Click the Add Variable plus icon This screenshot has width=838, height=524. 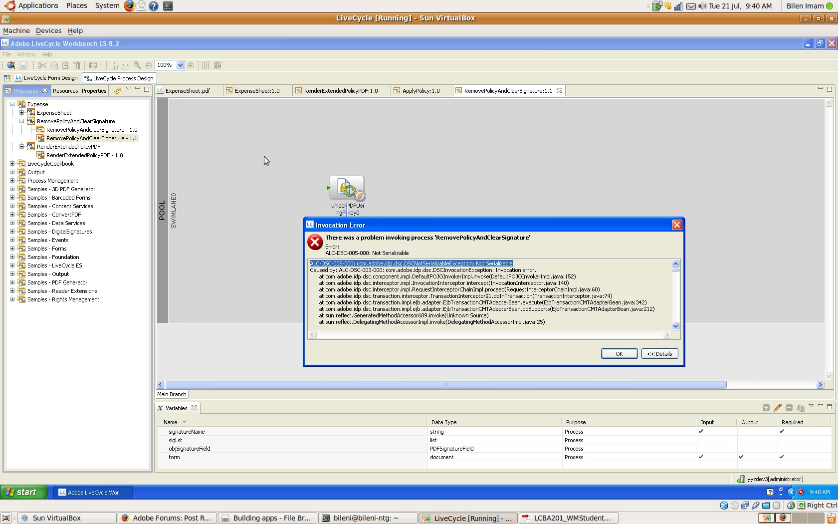coord(766,408)
